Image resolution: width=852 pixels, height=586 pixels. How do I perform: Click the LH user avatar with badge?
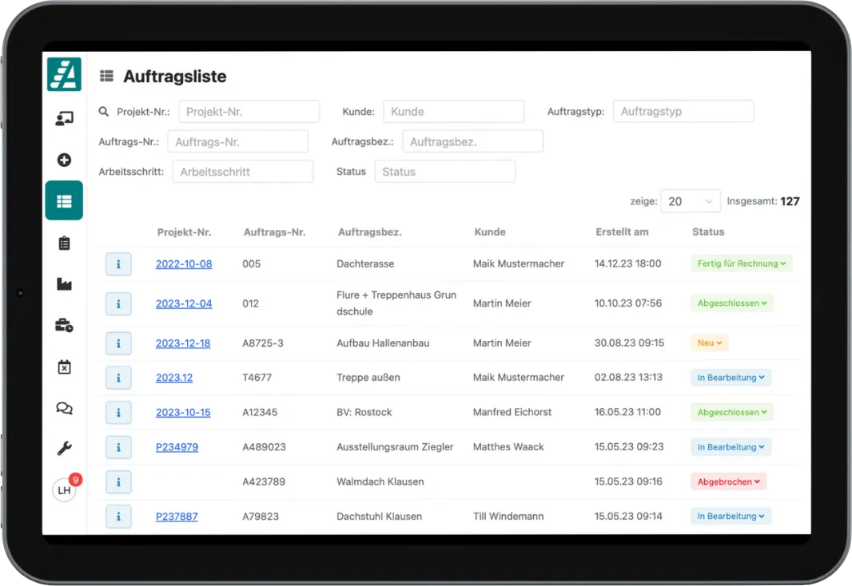point(65,489)
